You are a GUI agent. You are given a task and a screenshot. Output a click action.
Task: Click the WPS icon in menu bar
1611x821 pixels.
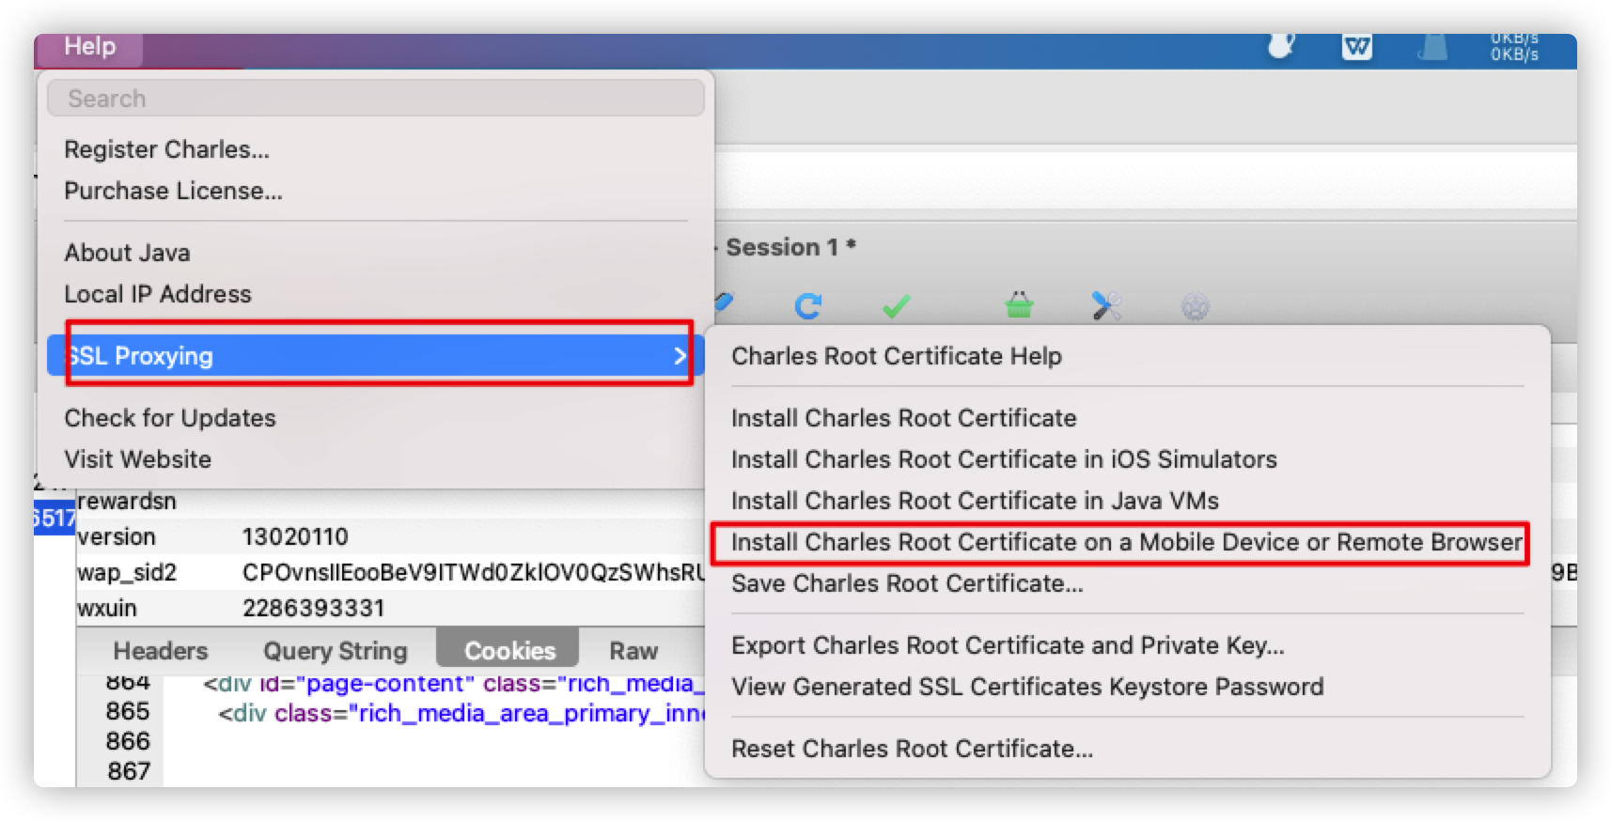click(x=1356, y=46)
